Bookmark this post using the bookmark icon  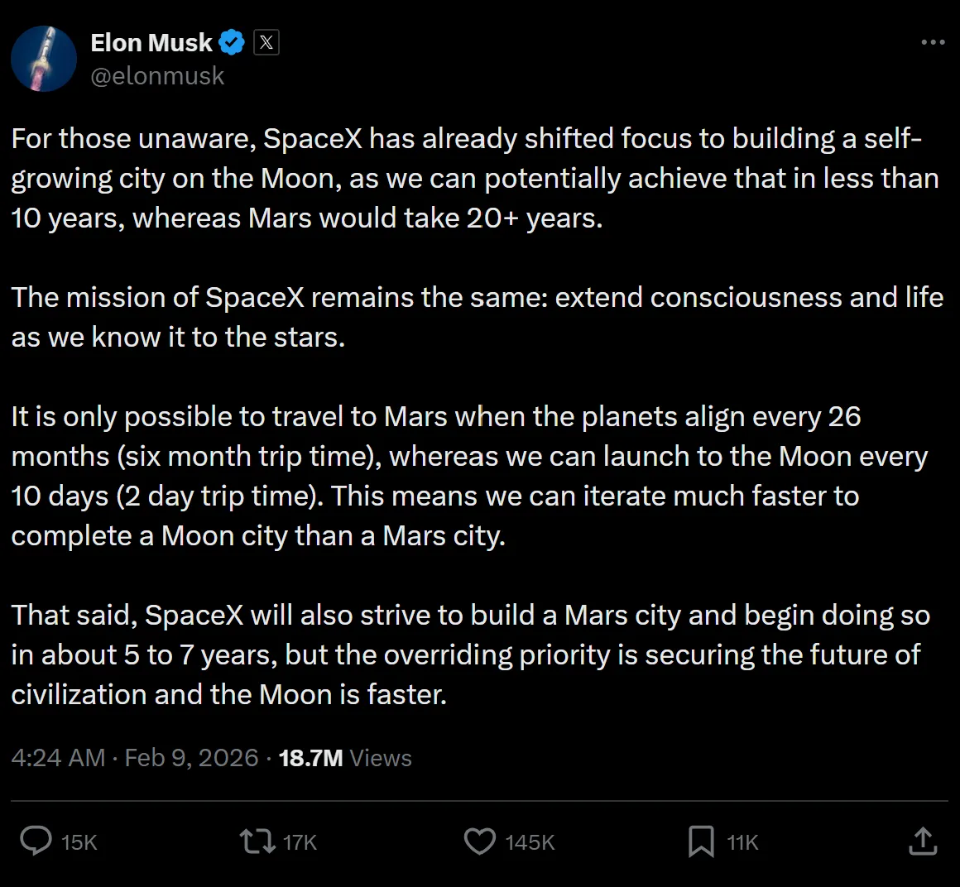(700, 841)
